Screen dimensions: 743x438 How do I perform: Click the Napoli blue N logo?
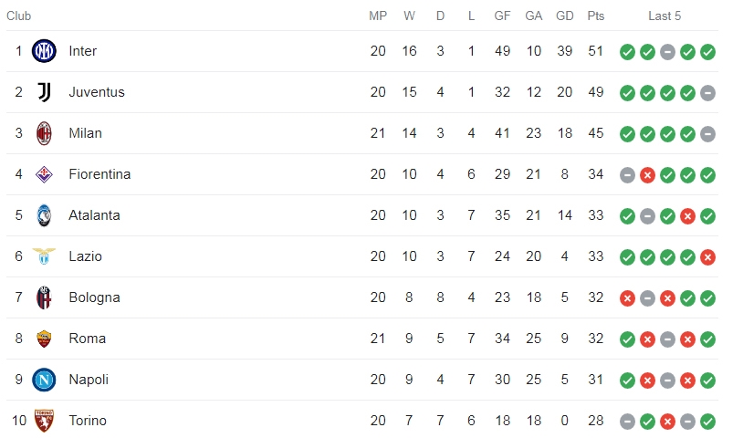pyautogui.click(x=44, y=380)
